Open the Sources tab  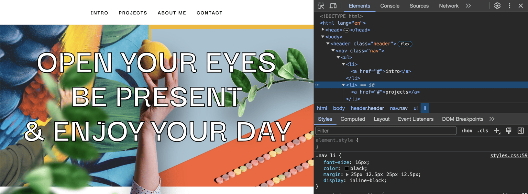click(419, 6)
